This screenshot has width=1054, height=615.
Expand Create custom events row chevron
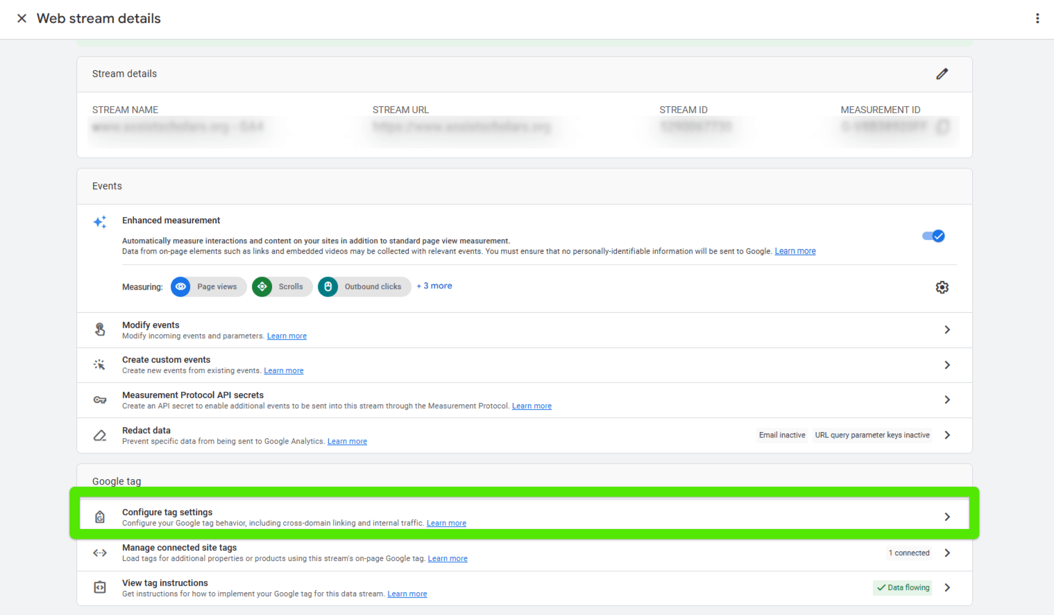(947, 365)
